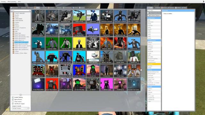Toggle the Disable Thinking checkbox
The width and height of the screenshot is (205, 115).
click(x=13, y=97)
